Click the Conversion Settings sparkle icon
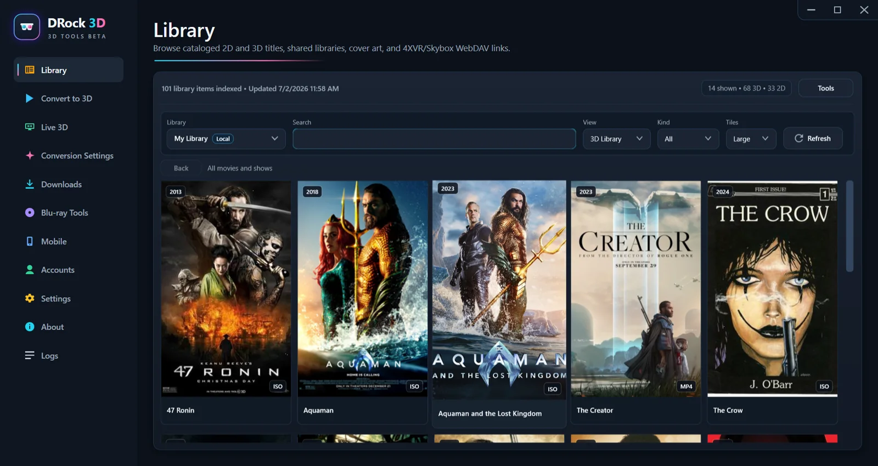The height and width of the screenshot is (466, 878). 30,155
